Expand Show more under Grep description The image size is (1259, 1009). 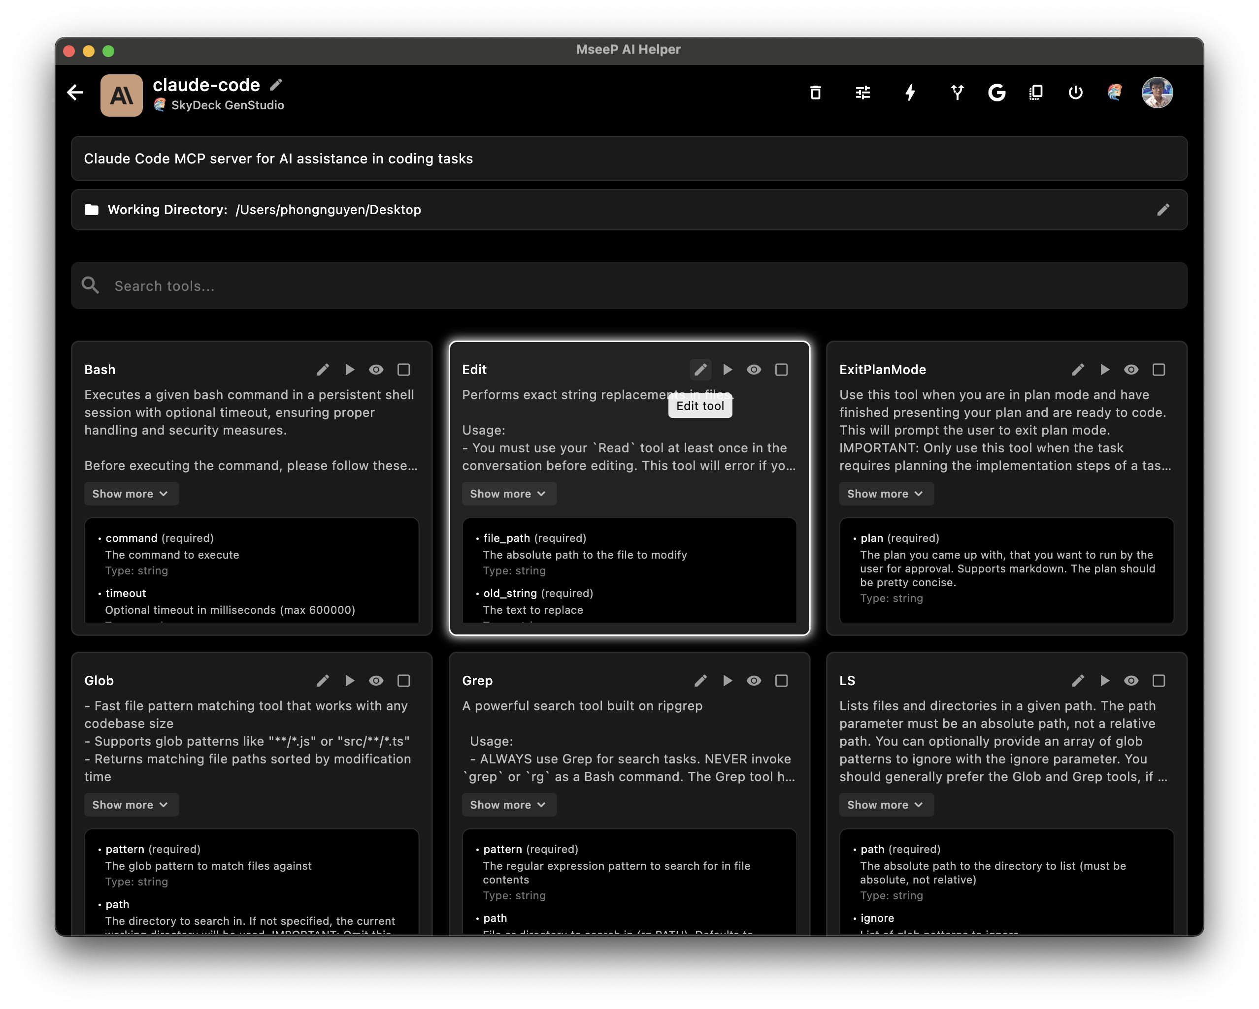click(508, 805)
